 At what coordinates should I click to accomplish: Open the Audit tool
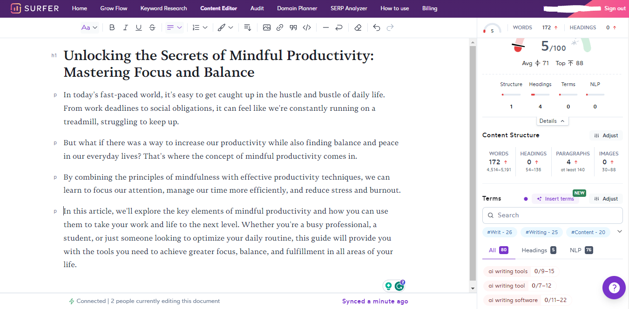257,8
